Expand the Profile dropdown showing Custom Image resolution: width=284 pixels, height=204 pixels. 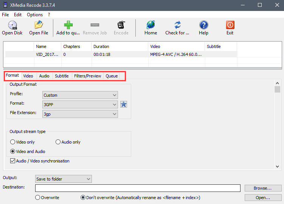pos(80,95)
